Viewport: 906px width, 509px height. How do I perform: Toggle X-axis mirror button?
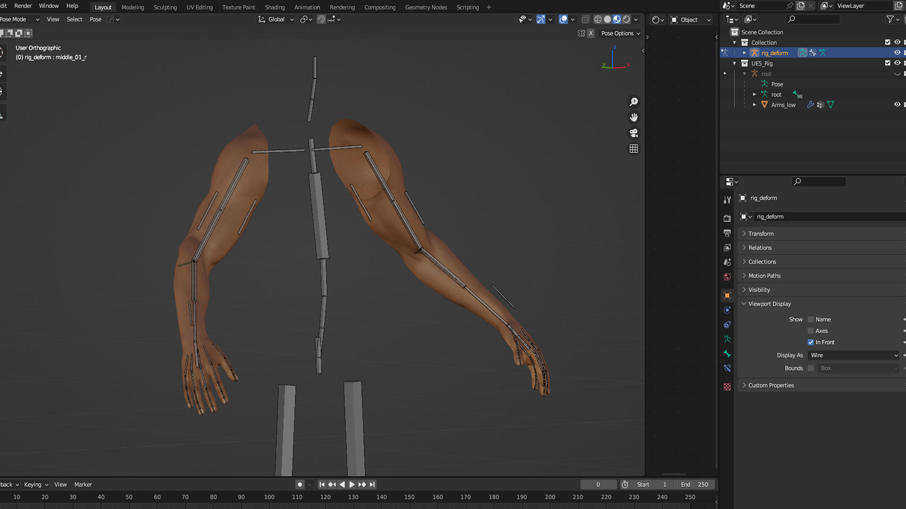(591, 33)
